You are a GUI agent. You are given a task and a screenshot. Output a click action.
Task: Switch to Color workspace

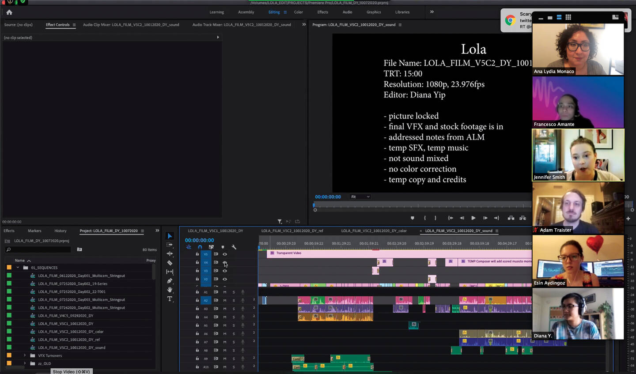click(299, 12)
